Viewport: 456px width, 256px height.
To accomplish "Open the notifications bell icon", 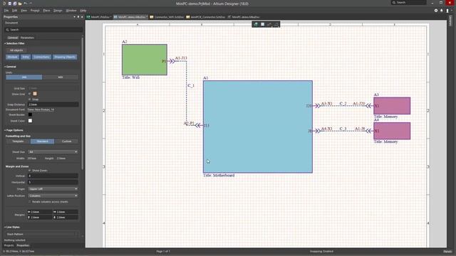I will tap(442, 11).
